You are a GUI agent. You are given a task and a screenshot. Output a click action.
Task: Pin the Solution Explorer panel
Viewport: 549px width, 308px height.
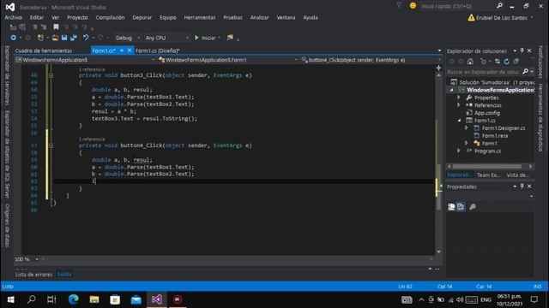click(x=522, y=50)
